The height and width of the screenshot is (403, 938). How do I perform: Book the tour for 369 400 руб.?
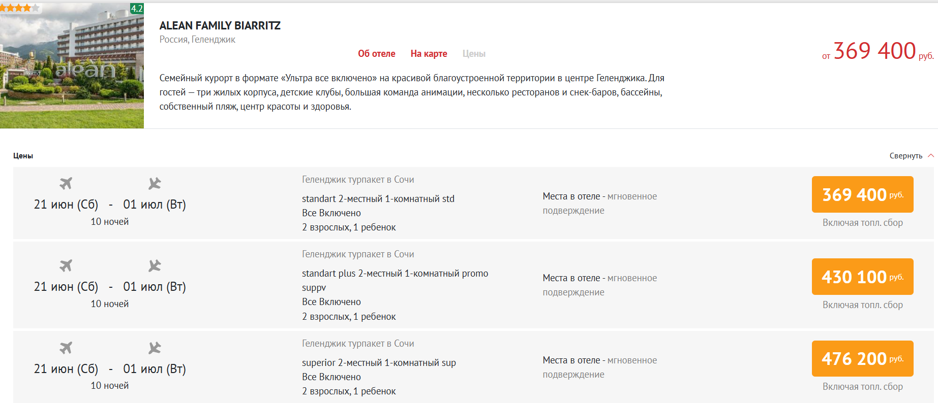tap(862, 194)
